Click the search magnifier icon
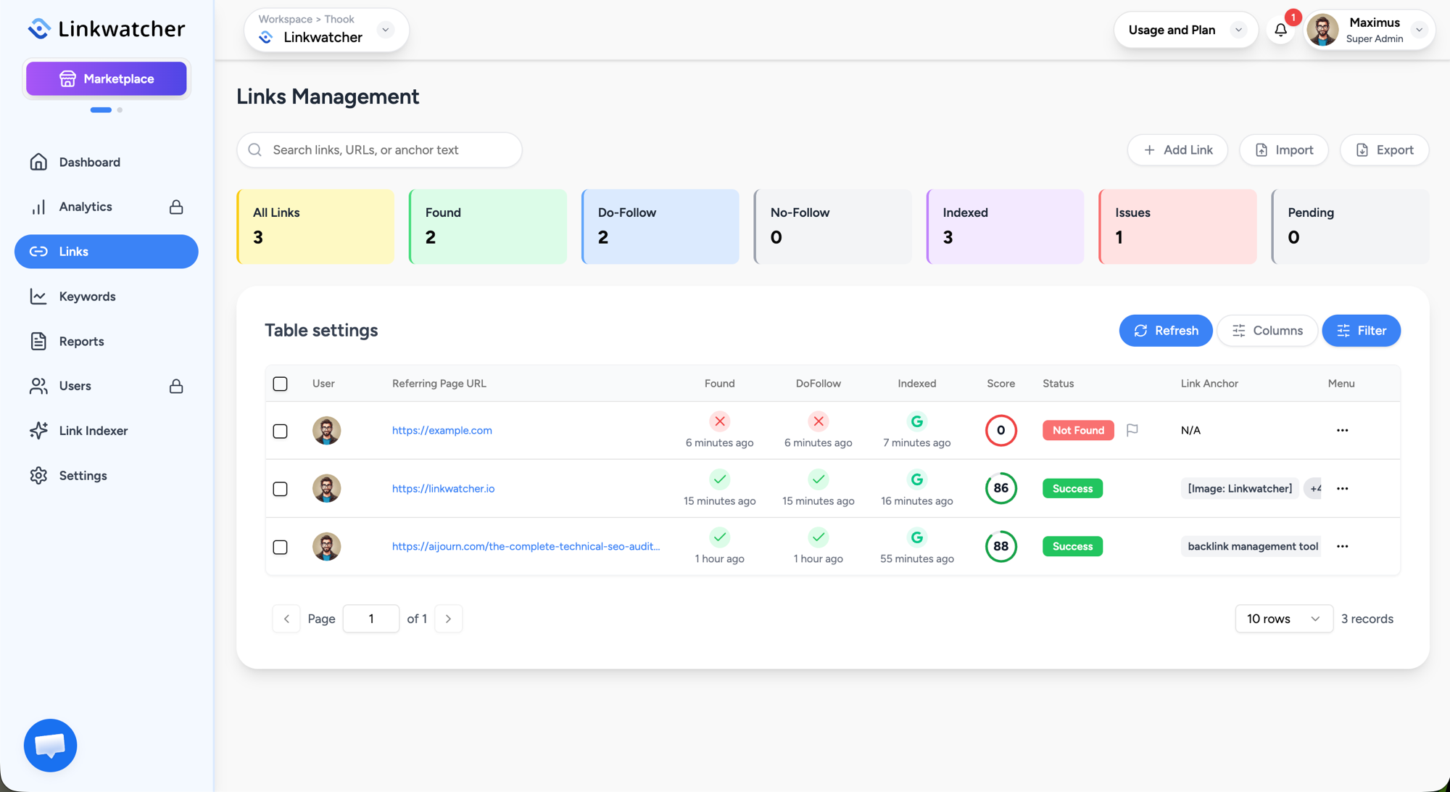Viewport: 1450px width, 792px height. pos(255,150)
